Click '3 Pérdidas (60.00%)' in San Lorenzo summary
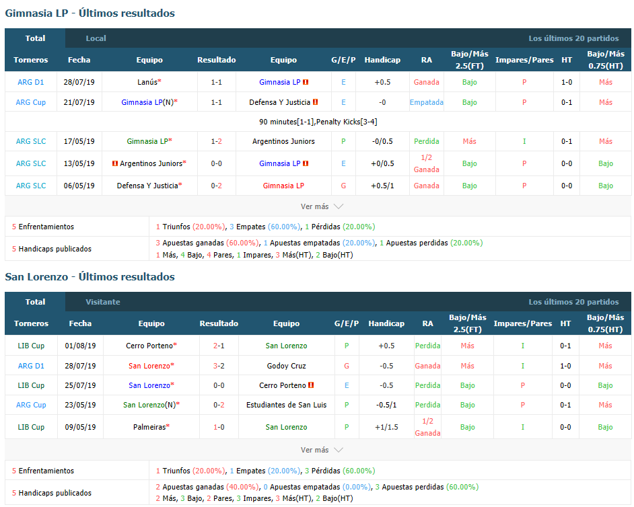This screenshot has width=634, height=507. 340,471
